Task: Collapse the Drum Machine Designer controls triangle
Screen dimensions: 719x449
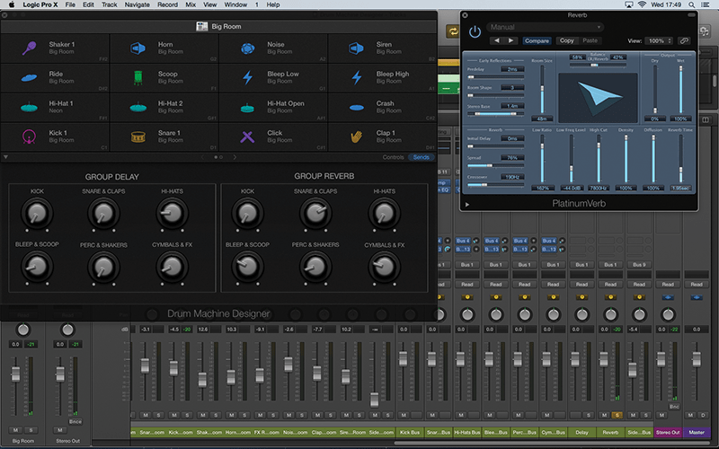Action: point(5,157)
